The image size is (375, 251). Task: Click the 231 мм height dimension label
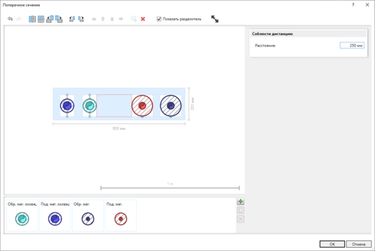tap(193, 104)
